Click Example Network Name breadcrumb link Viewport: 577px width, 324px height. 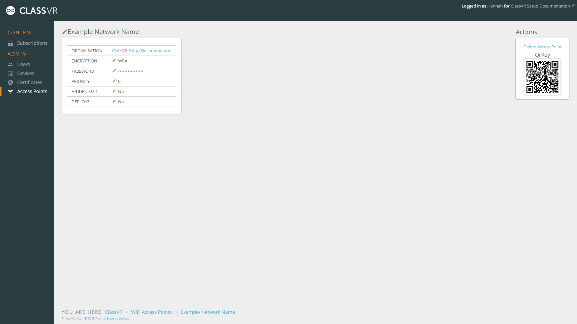click(x=208, y=312)
